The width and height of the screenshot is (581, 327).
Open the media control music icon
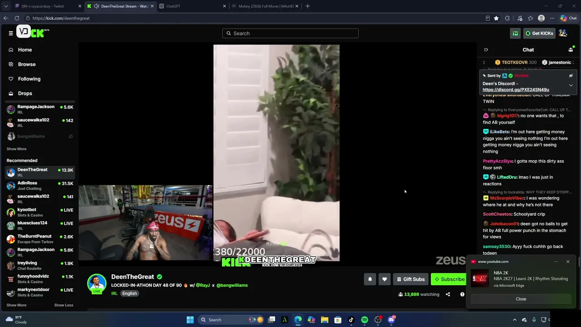click(520, 18)
